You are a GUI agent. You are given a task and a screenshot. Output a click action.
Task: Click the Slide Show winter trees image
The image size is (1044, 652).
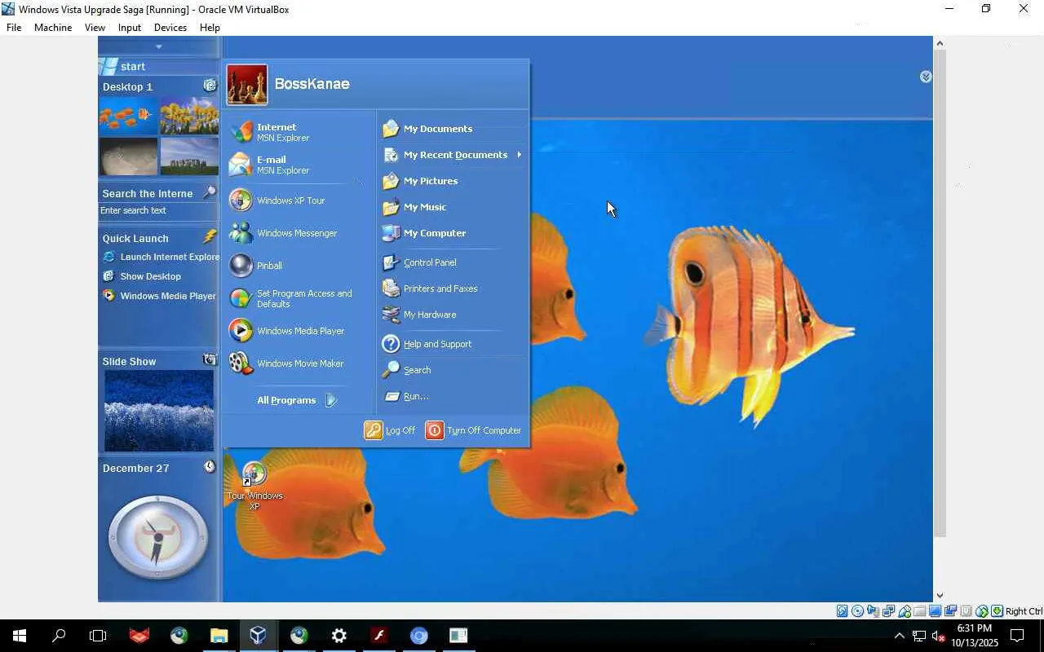[159, 411]
